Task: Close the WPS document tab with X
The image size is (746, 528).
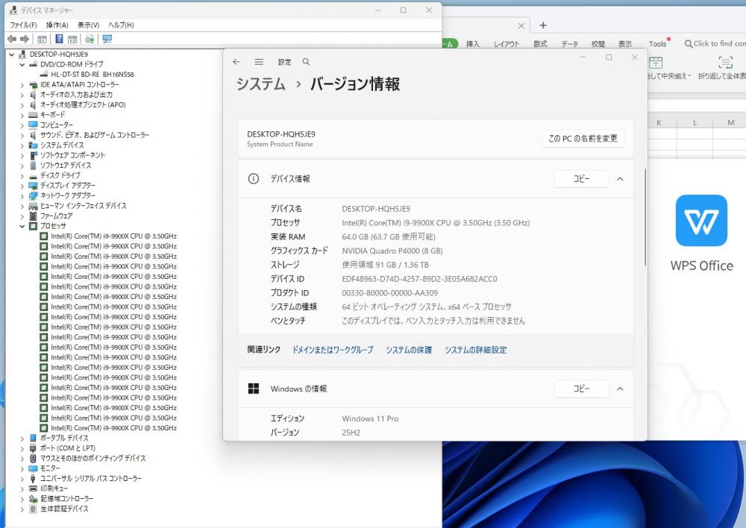Action: tap(521, 25)
